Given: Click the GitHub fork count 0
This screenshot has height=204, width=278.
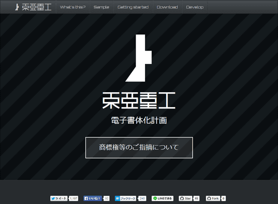Looking at the screenshot, I should click(x=223, y=199).
